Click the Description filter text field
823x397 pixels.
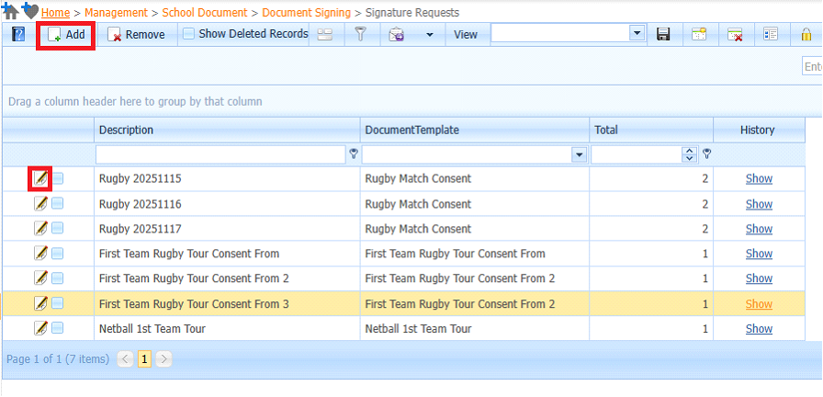coord(220,154)
